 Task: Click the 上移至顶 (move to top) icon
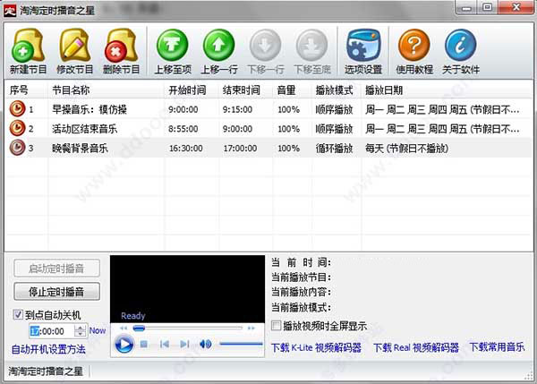pos(173,46)
